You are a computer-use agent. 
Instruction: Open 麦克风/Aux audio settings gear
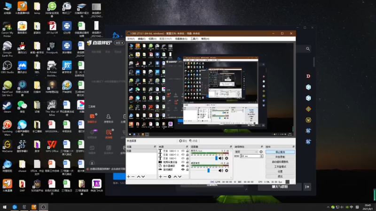(x=227, y=158)
